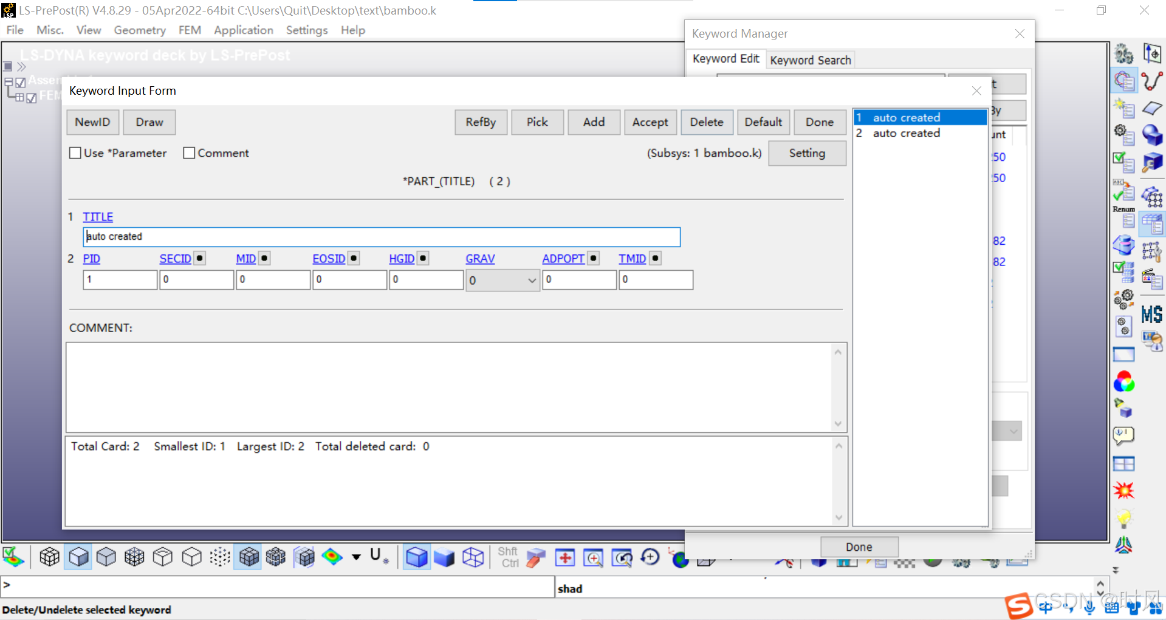The width and height of the screenshot is (1166, 620).
Task: Click the Setting button
Action: pos(807,153)
